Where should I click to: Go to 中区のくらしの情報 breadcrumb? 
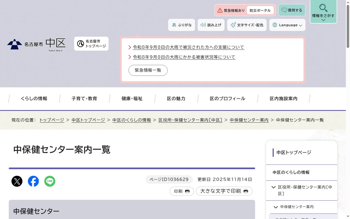(x=132, y=120)
